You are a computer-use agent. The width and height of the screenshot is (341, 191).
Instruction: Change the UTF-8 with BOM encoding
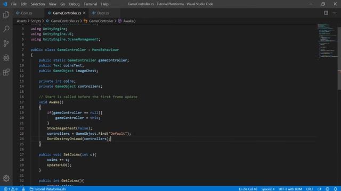(290, 189)
